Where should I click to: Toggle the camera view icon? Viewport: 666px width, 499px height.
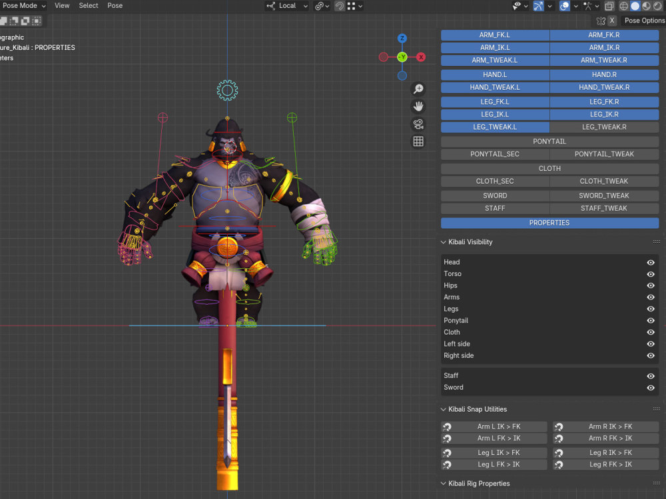(x=418, y=124)
